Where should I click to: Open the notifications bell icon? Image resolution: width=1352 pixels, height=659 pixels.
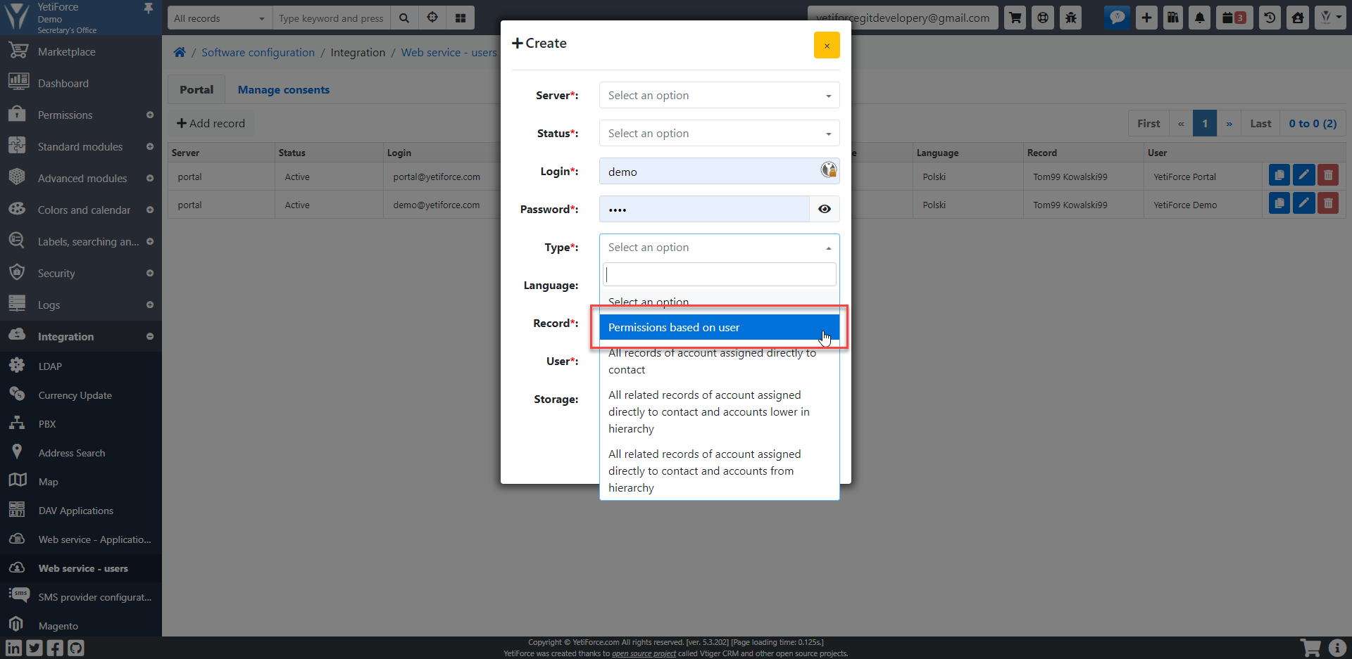[x=1200, y=18]
